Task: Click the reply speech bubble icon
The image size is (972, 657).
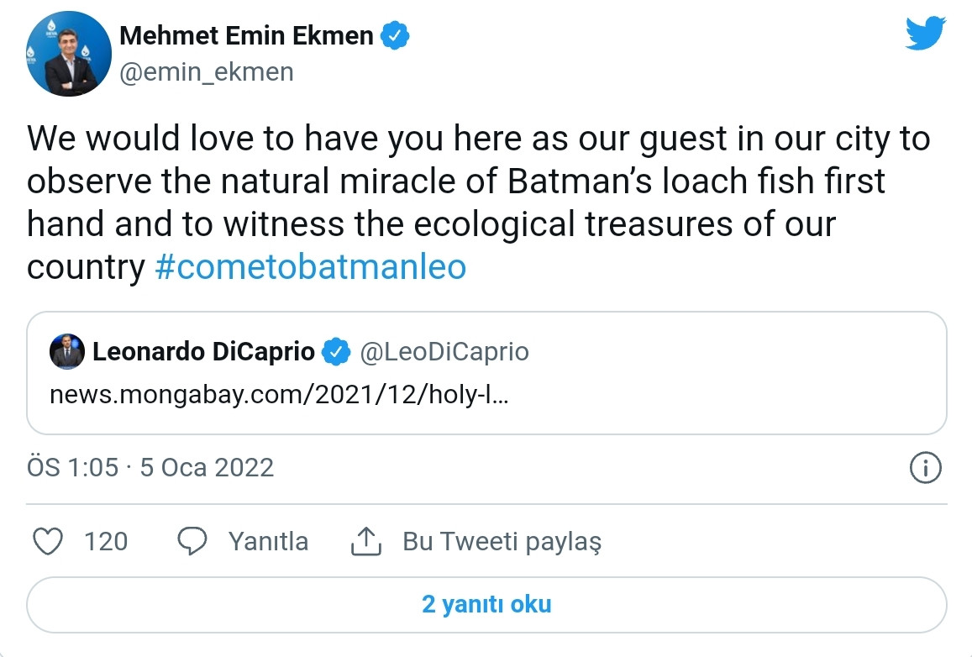Action: pos(192,542)
